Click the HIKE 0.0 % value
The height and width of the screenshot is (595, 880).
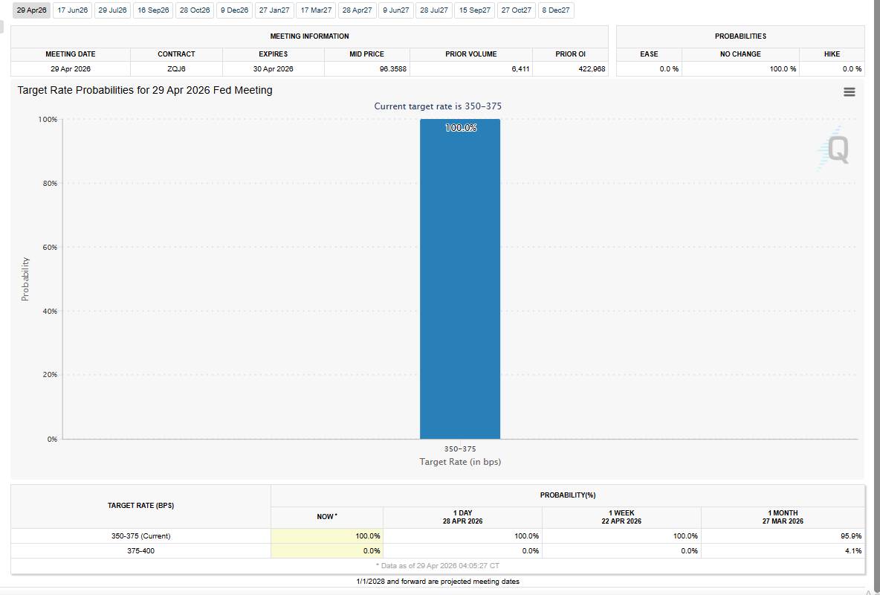point(852,68)
